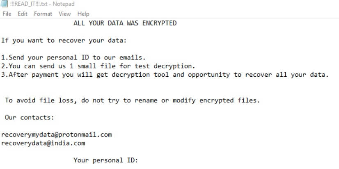339x169 pixels.
Task: Place cursor in 'ALL YOUR DATA WAS ENCRYPTED' heading
Action: click(x=125, y=23)
